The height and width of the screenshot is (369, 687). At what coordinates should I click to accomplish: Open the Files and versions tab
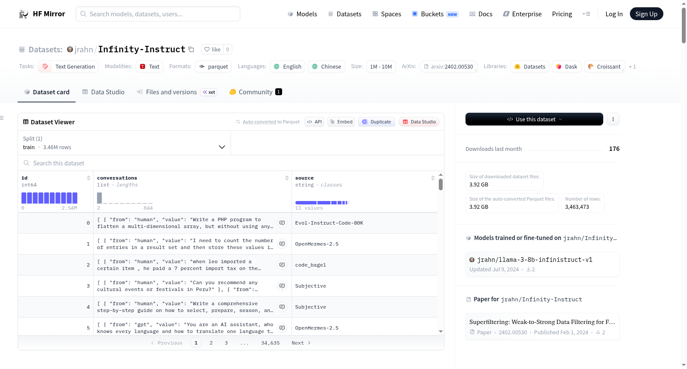(177, 92)
